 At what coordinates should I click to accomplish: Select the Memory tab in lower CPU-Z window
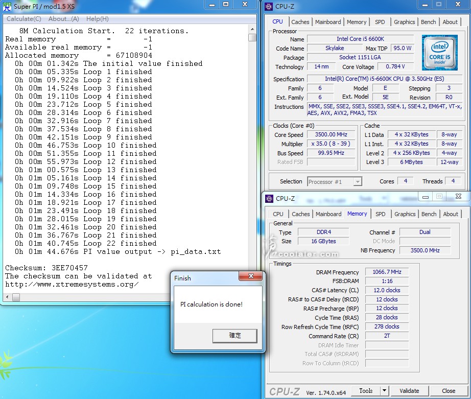(x=357, y=214)
